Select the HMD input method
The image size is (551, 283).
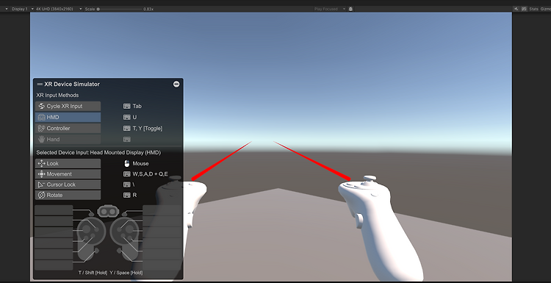pos(68,117)
